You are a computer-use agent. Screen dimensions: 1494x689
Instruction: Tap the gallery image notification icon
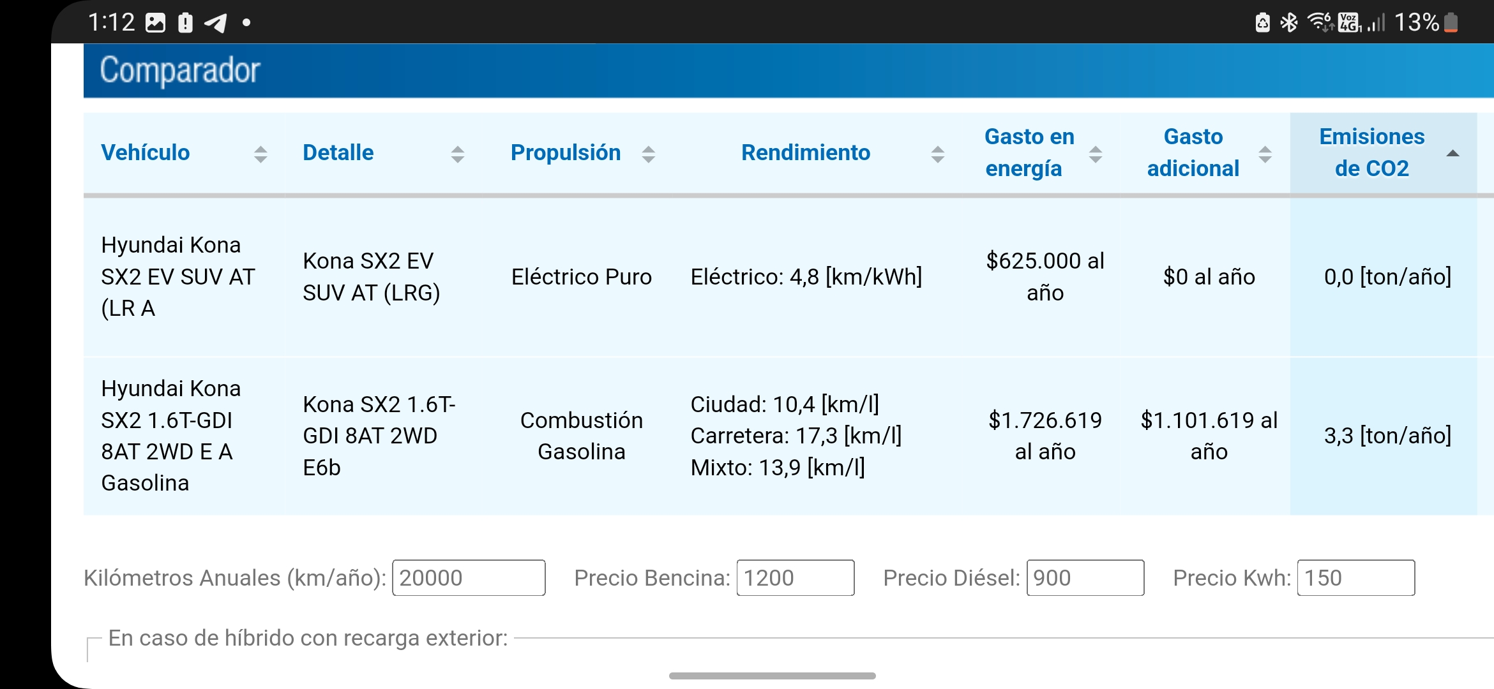pos(155,23)
